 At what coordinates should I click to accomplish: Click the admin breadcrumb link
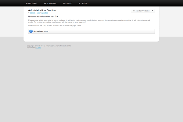(x=32, y=13)
